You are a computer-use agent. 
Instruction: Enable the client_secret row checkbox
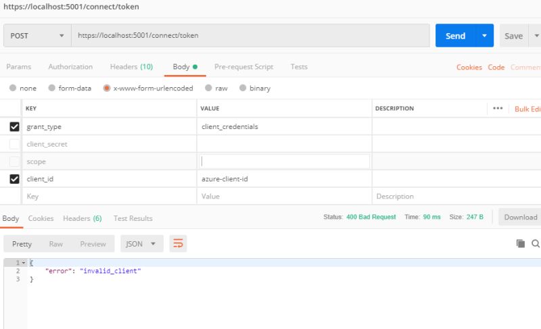[x=14, y=144]
